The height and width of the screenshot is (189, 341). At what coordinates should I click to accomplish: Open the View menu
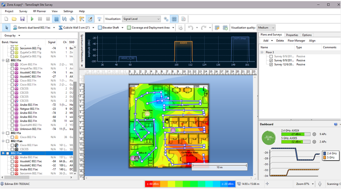pyautogui.click(x=55, y=11)
